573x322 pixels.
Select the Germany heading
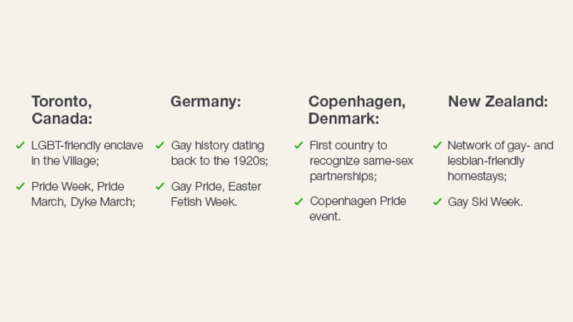click(x=206, y=102)
